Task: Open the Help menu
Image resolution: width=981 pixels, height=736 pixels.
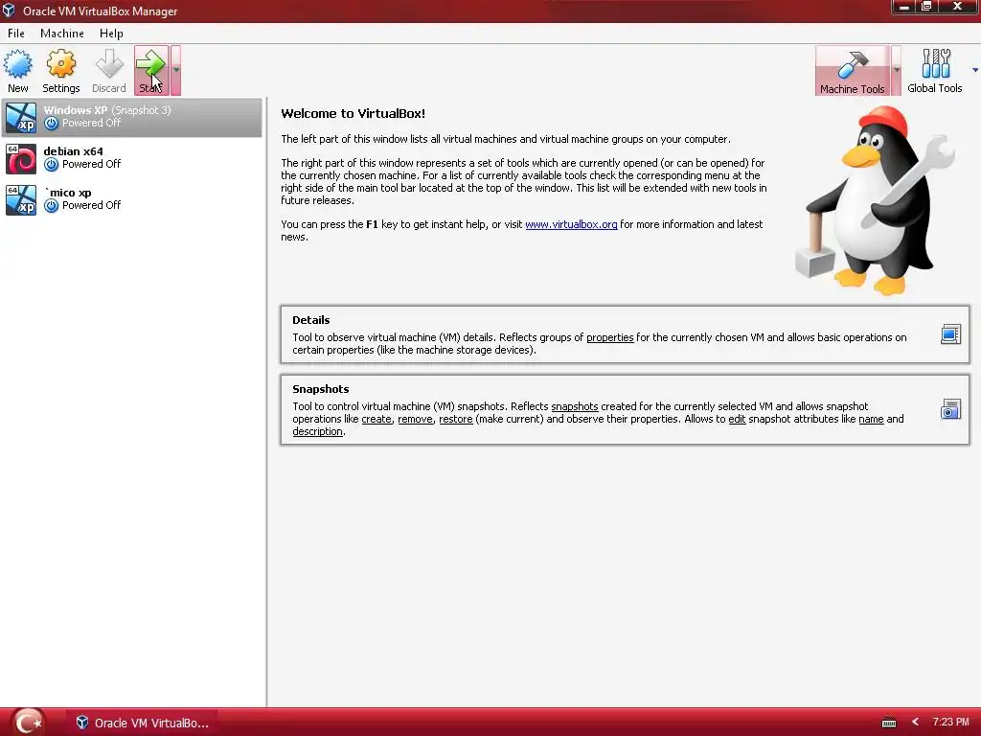Action: [x=111, y=34]
